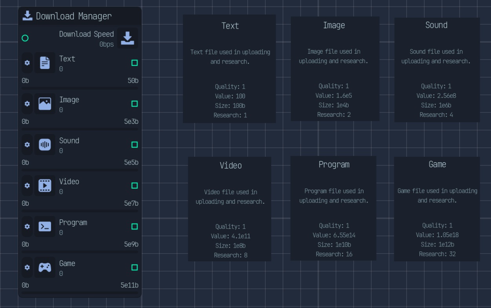Select the Program file info card
Screen dimensions: 491x308
tap(334, 208)
